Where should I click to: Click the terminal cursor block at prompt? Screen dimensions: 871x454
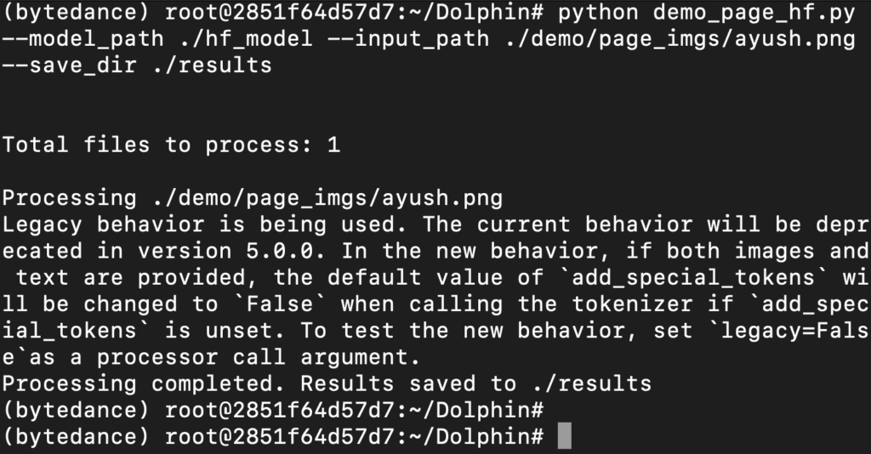click(x=565, y=436)
